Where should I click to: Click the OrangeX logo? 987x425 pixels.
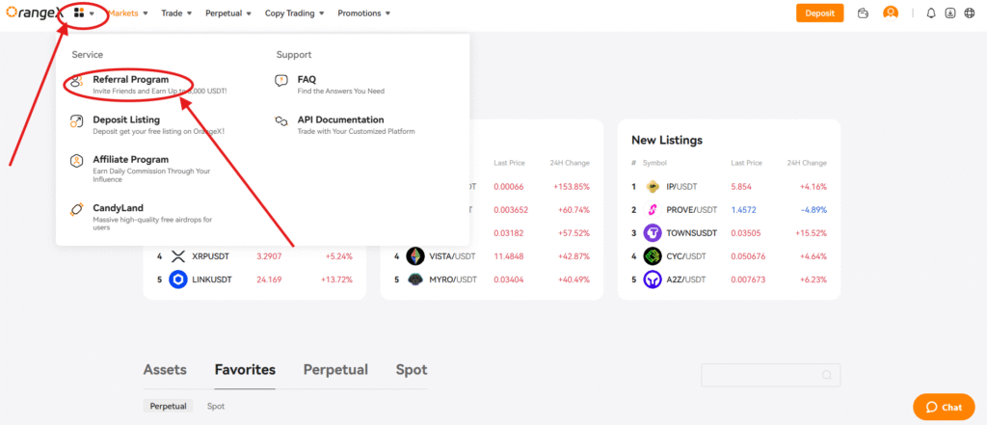[x=33, y=13]
